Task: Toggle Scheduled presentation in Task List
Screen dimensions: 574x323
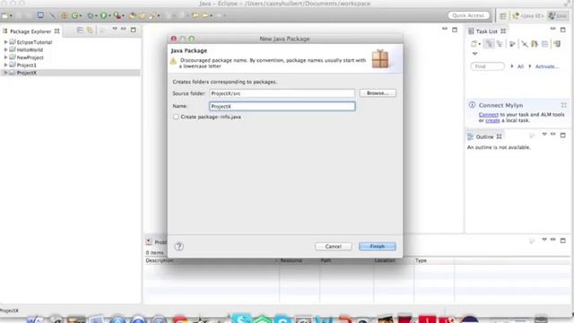Action: click(x=500, y=44)
